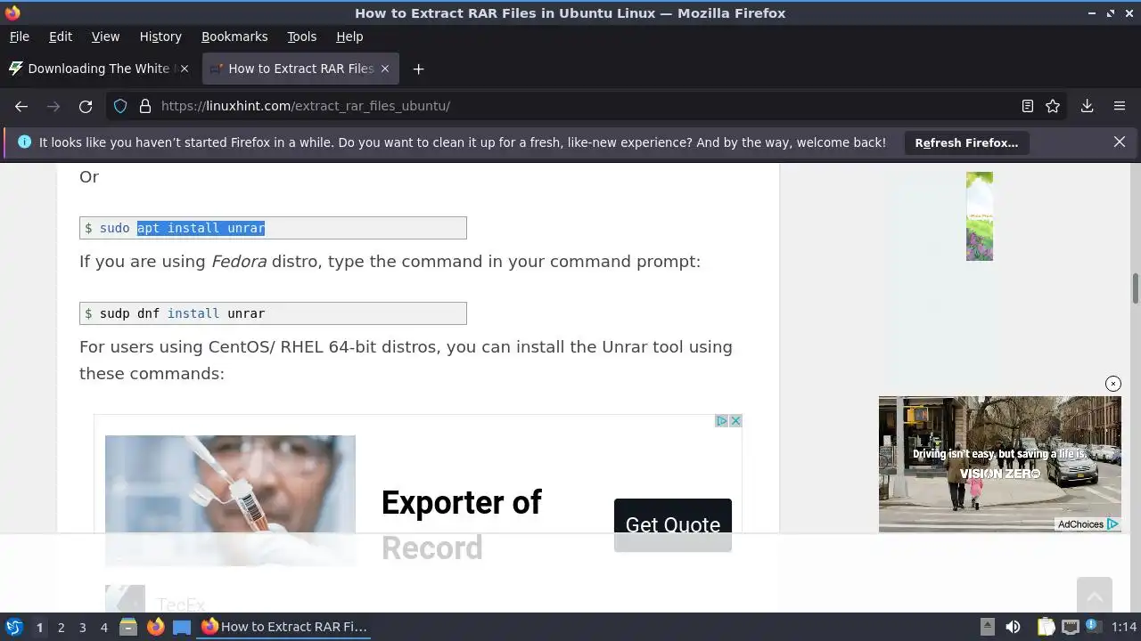Image resolution: width=1141 pixels, height=641 pixels.
Task: Click the Firefox logo in title bar
Action: 12,12
